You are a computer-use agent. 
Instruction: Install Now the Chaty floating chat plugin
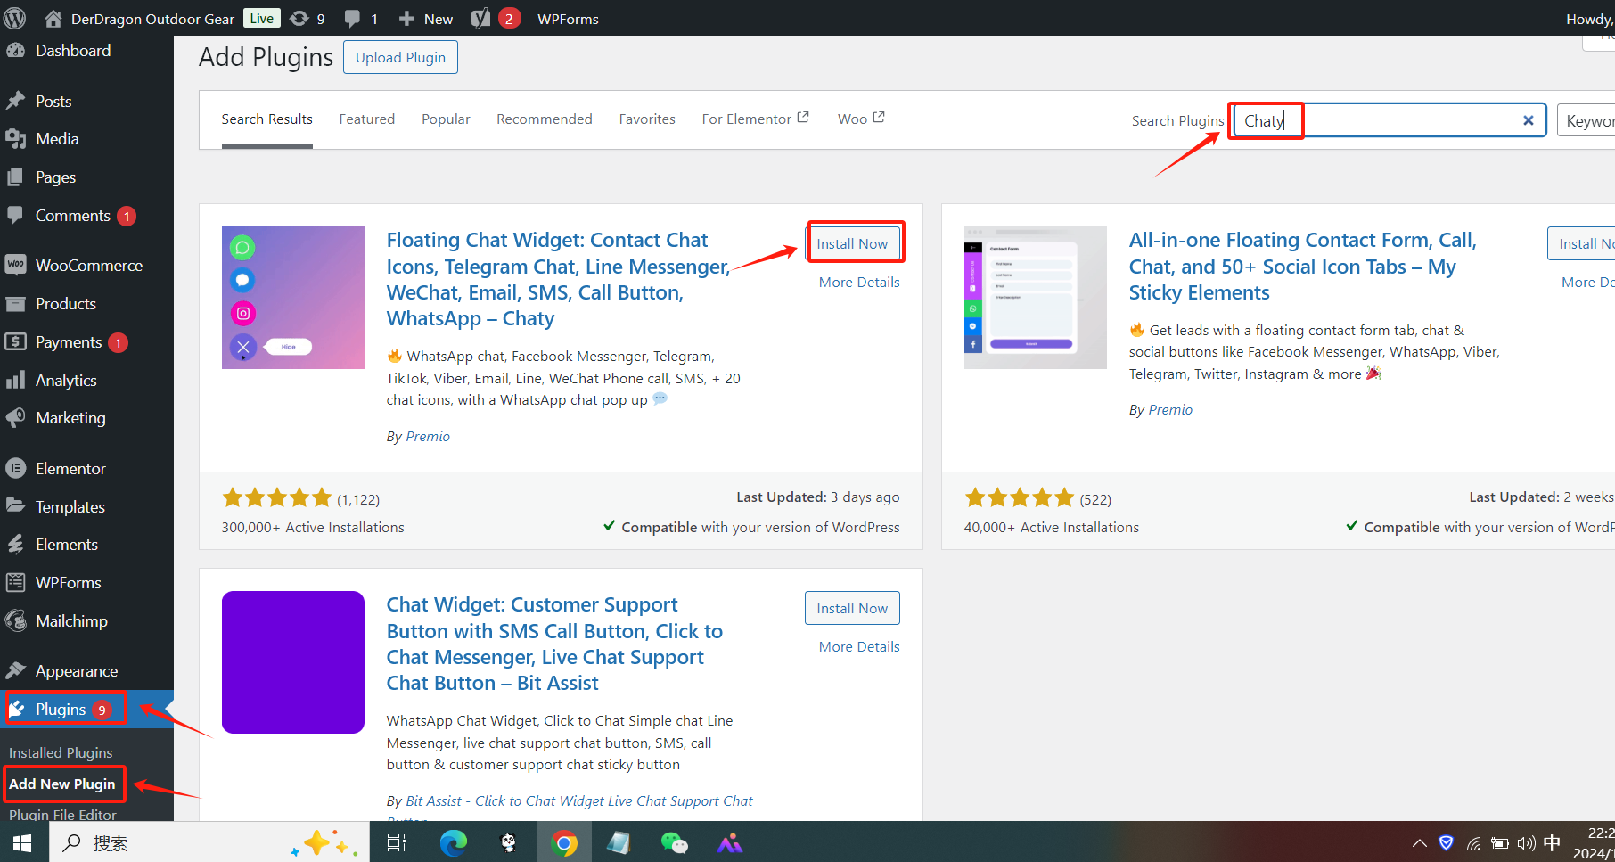tap(854, 242)
